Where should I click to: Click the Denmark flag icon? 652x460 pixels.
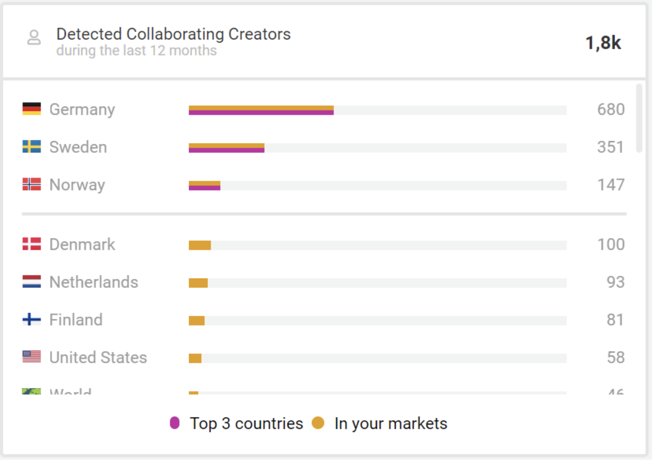(32, 244)
